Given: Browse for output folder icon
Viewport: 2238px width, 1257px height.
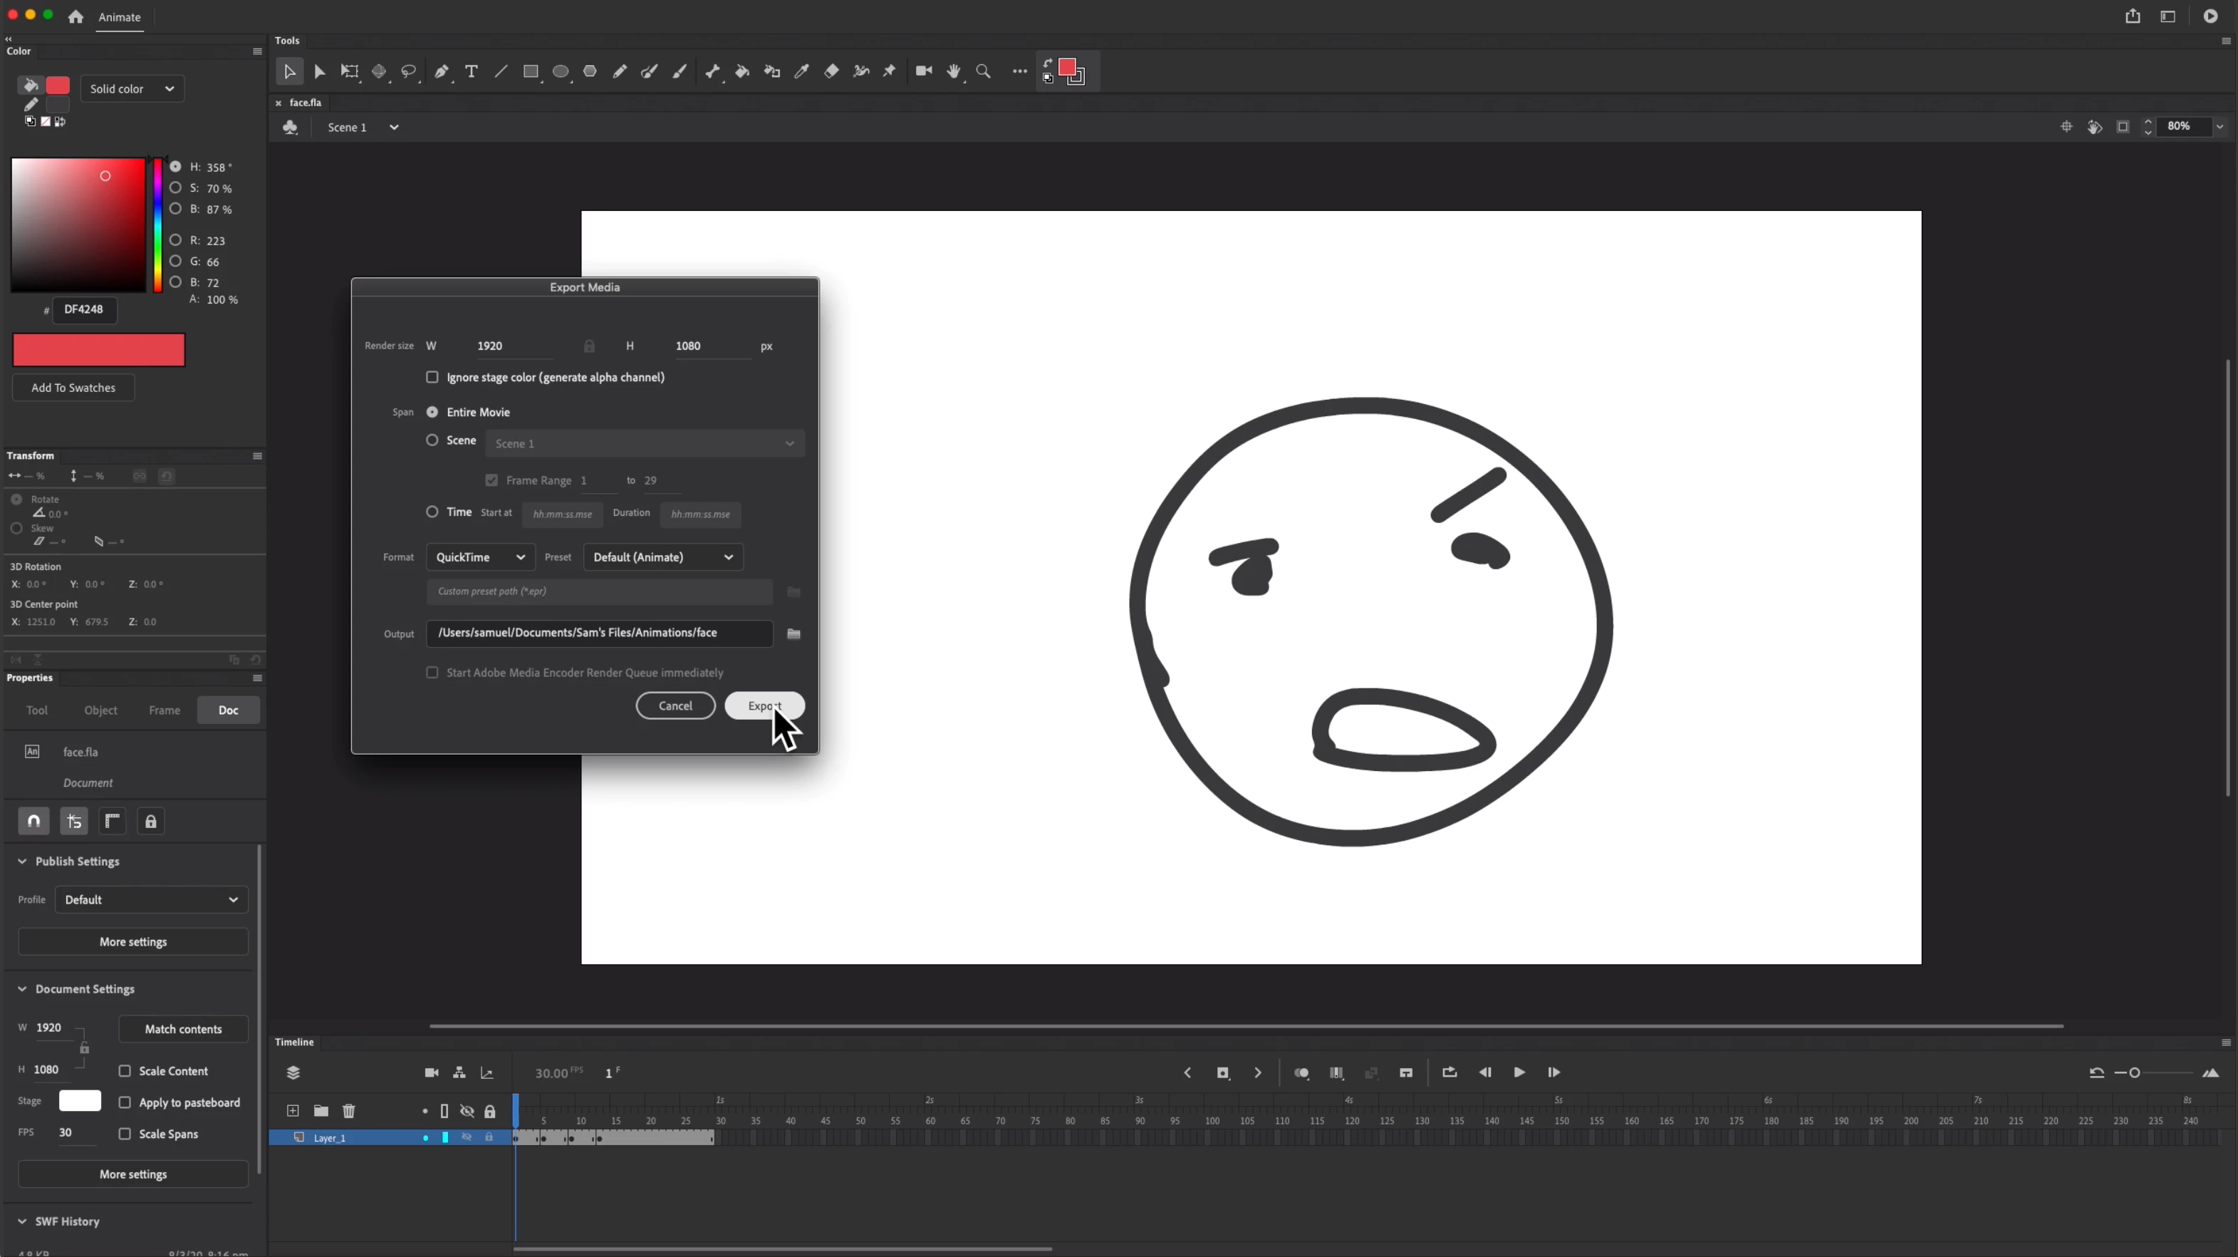Looking at the screenshot, I should coord(793,633).
